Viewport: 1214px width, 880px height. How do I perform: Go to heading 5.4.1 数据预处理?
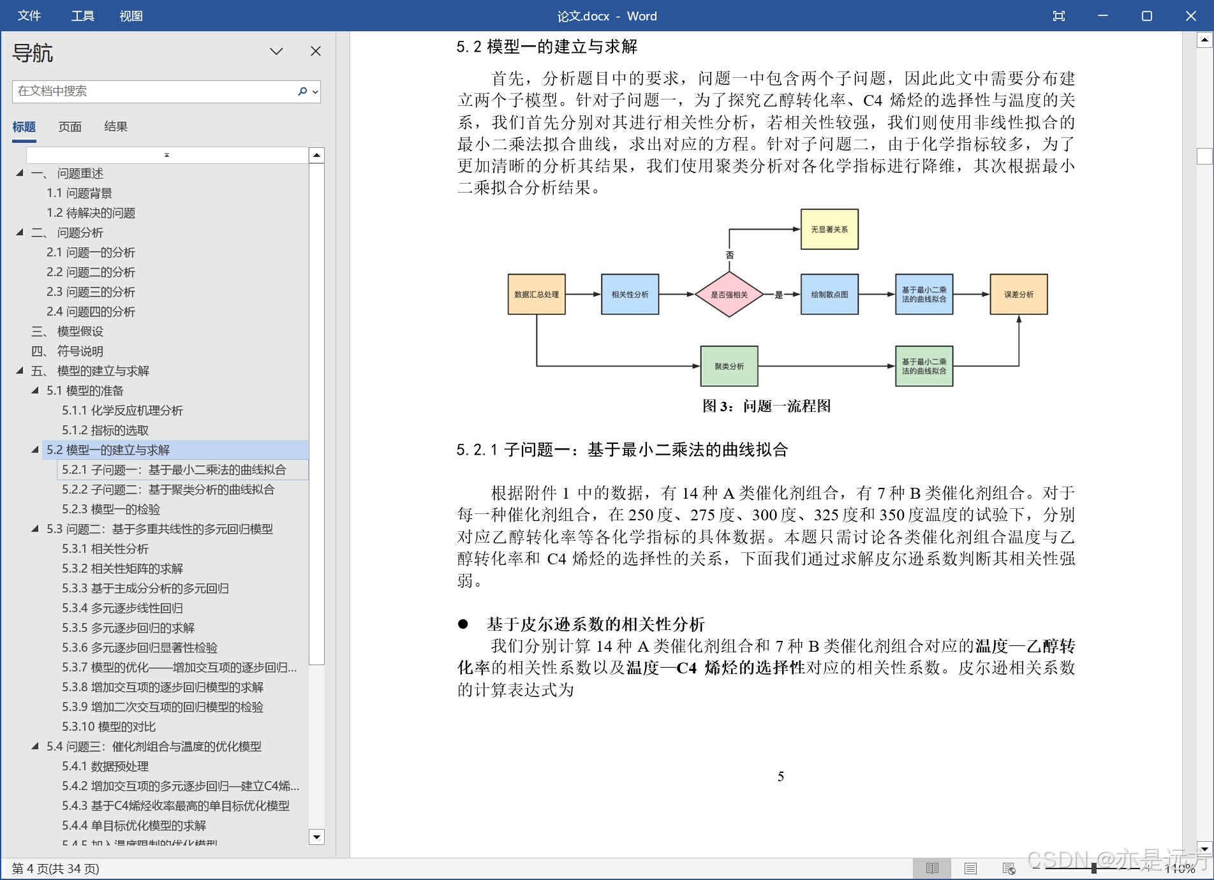[x=105, y=766]
